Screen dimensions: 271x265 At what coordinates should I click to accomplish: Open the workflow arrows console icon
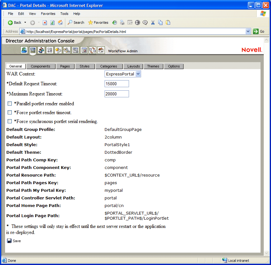click(x=93, y=50)
